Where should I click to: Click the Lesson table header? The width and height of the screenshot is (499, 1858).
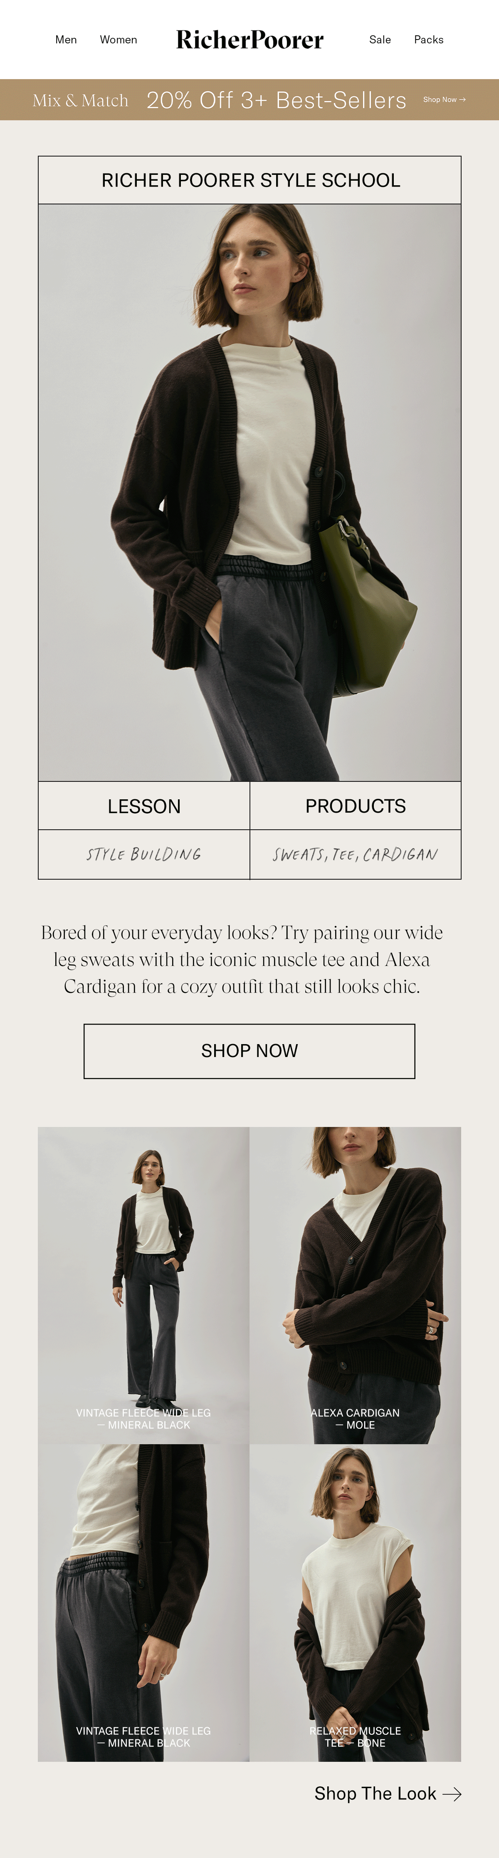(144, 806)
